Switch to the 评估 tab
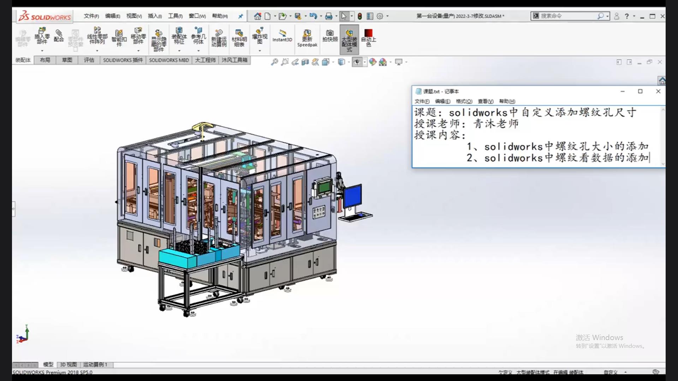678x381 pixels. [x=89, y=60]
